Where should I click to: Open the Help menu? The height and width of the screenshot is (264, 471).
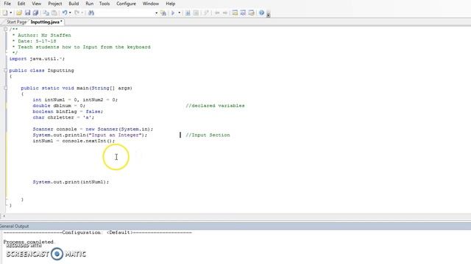(x=170, y=4)
